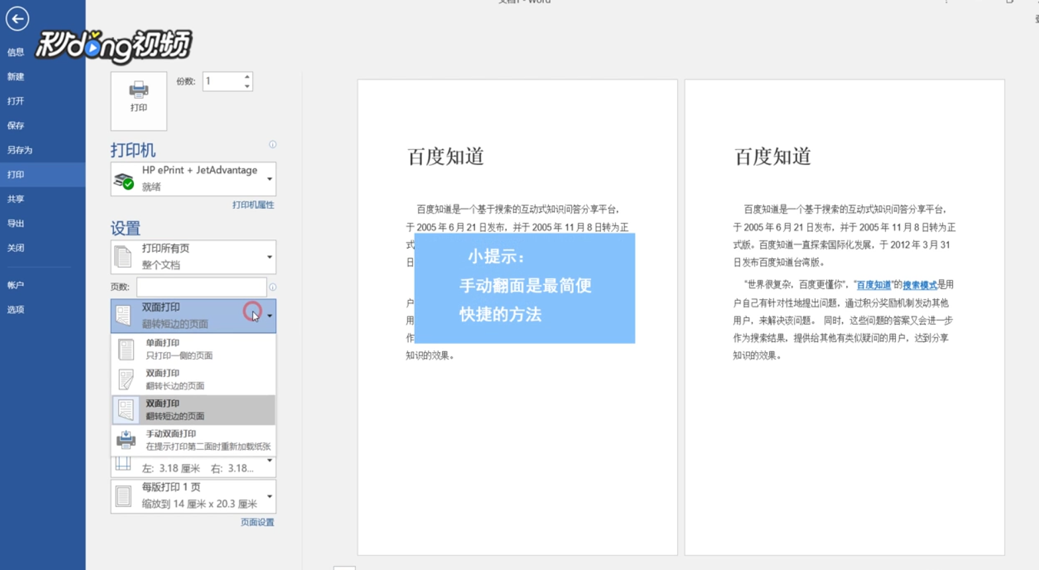This screenshot has height=570, width=1039.
Task: Select 新建 in the backstage menu
Action: 16,76
